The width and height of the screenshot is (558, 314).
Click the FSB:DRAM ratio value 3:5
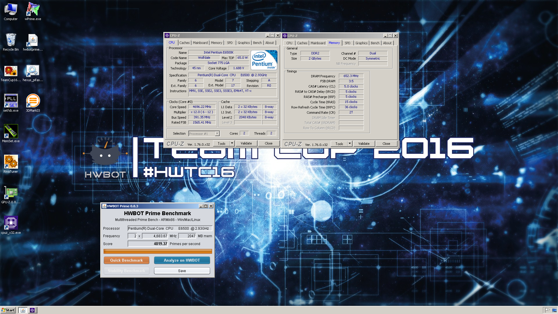[x=351, y=81]
